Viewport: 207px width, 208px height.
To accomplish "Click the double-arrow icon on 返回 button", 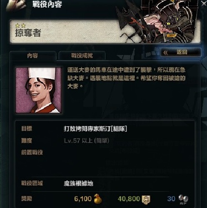I will click(165, 53).
